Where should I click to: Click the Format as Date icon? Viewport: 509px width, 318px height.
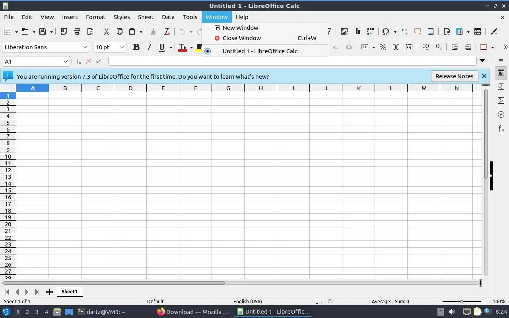[x=409, y=47]
